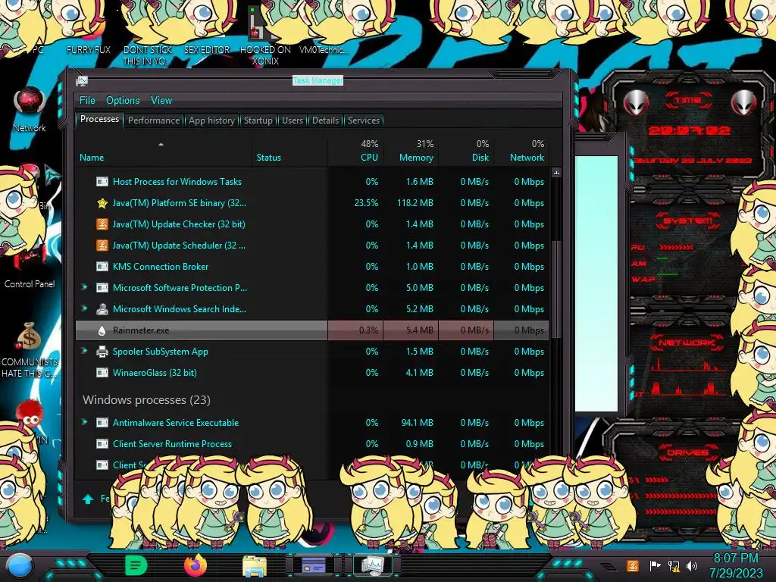The image size is (776, 582).
Task: Click the Task Manager taskbar button
Action: tap(373, 565)
